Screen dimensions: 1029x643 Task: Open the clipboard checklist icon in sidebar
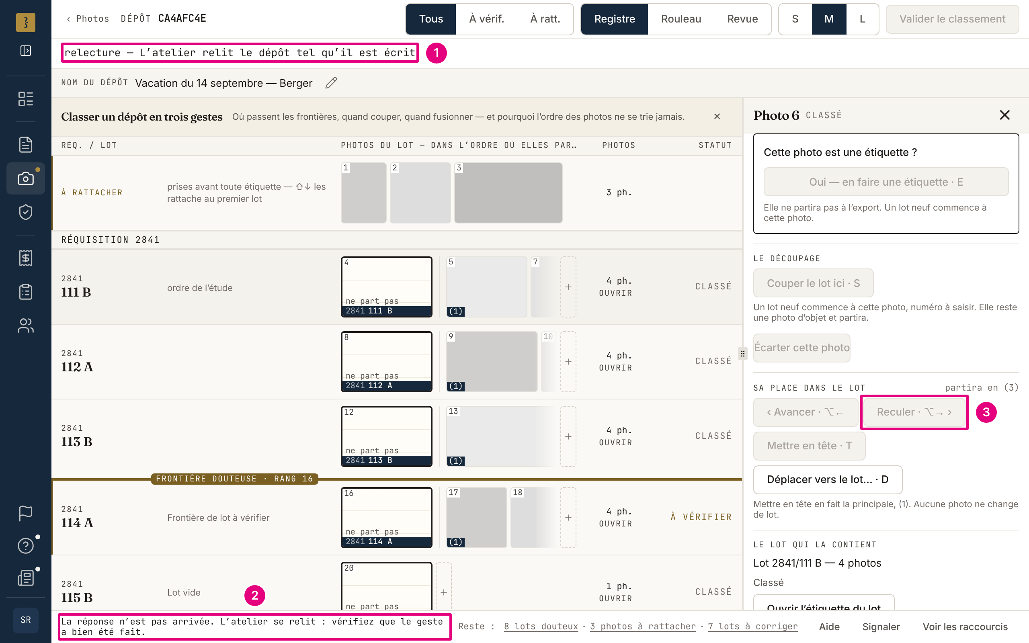coord(25,292)
